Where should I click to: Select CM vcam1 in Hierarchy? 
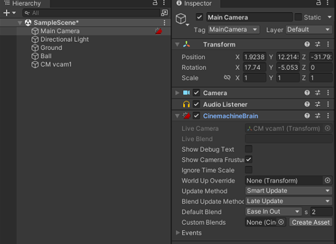[x=56, y=64]
